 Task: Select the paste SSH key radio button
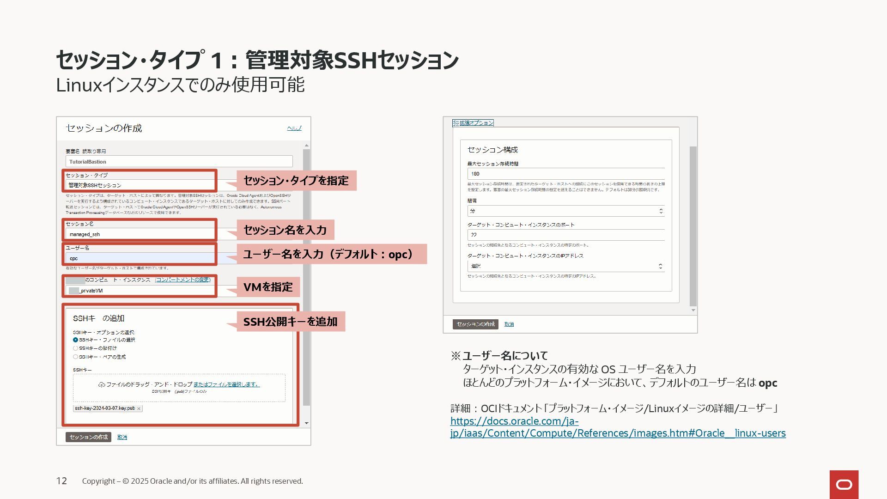click(x=75, y=348)
